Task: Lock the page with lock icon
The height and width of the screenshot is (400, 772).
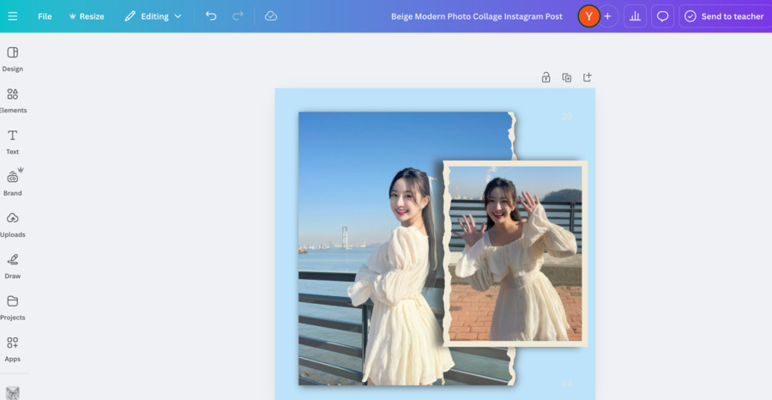Action: (x=546, y=77)
